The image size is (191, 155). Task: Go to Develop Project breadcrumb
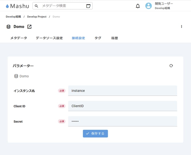pos(37,17)
